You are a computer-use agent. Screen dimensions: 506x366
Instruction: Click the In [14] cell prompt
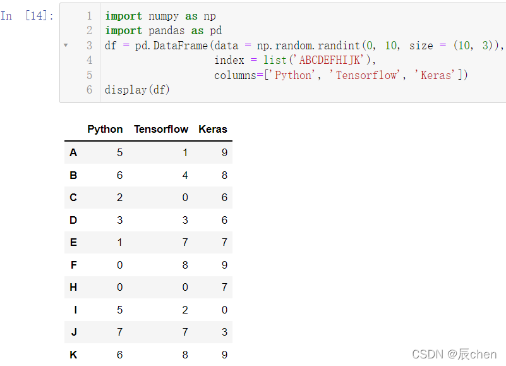click(27, 16)
